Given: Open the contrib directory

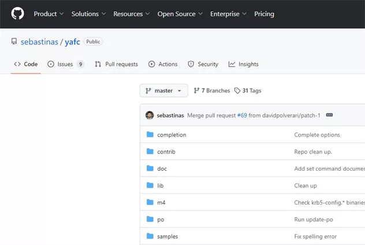Looking at the screenshot, I should pos(166,152).
